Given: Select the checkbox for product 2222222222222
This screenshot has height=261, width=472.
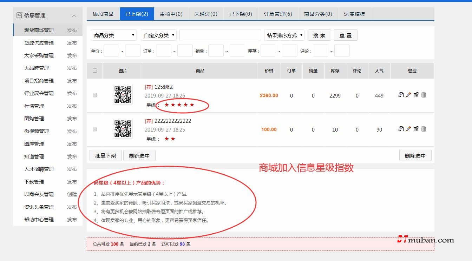Looking at the screenshot, I should click(x=95, y=129).
